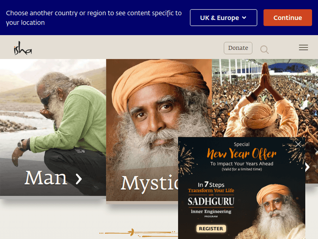
Task: Select photo of man drinking river water
Action: [x=53, y=127]
